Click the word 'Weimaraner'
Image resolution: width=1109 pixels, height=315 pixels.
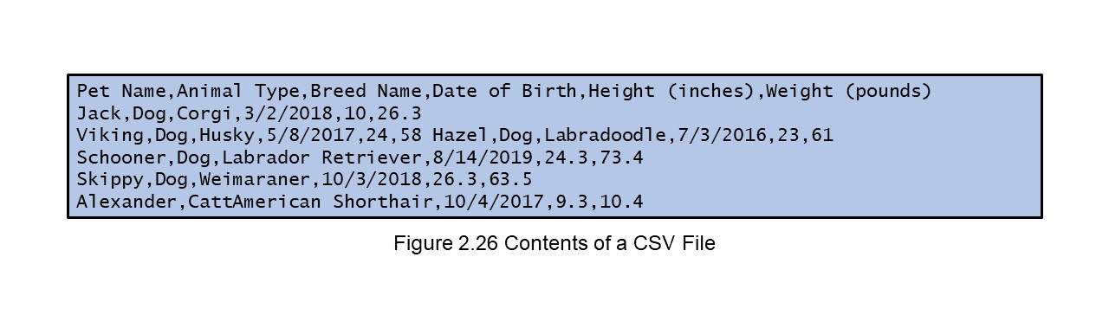tap(254, 181)
